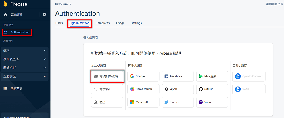The height and width of the screenshot is (118, 284).
Task: Select Google provider label
Action: point(140,76)
